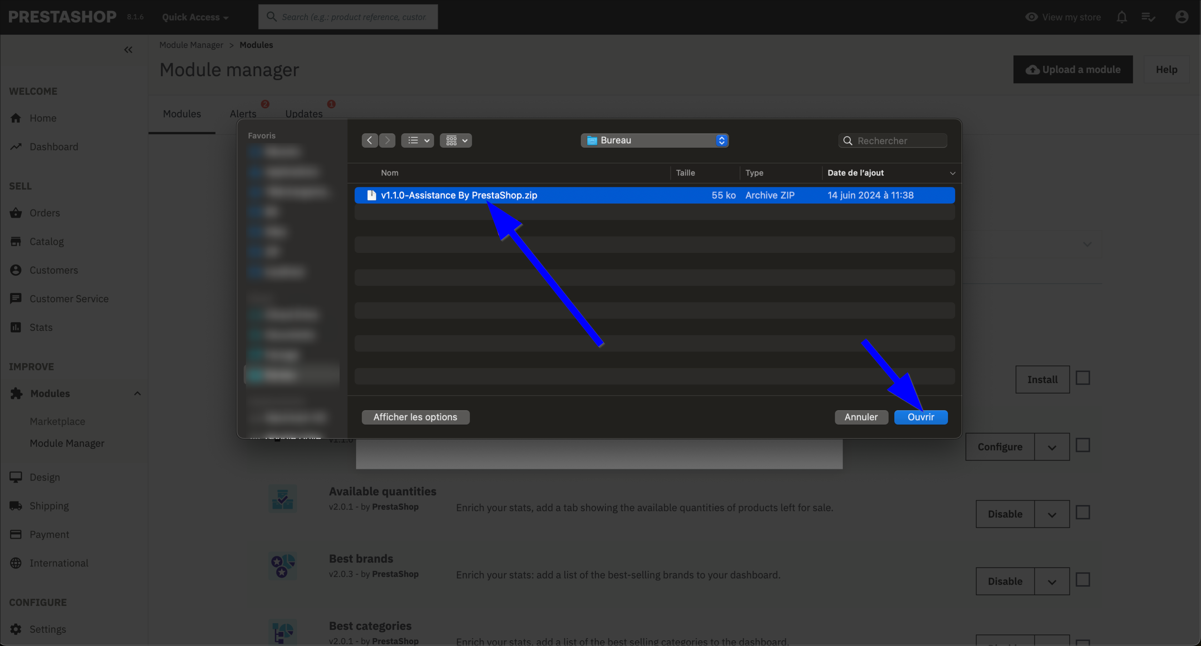Click the Modules puzzle piece icon
Image resolution: width=1201 pixels, height=646 pixels.
16,393
